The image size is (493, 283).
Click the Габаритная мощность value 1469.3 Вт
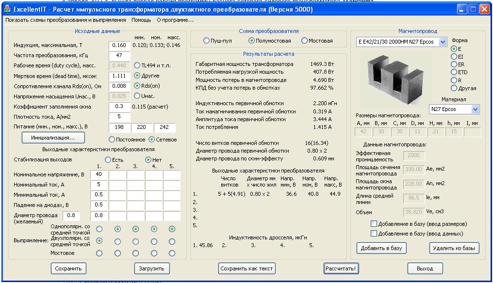pyautogui.click(x=322, y=64)
